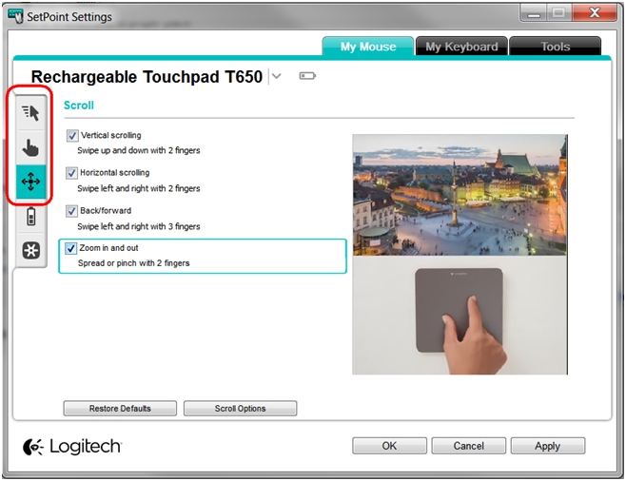
Task: Open the Tools tab
Action: [555, 47]
